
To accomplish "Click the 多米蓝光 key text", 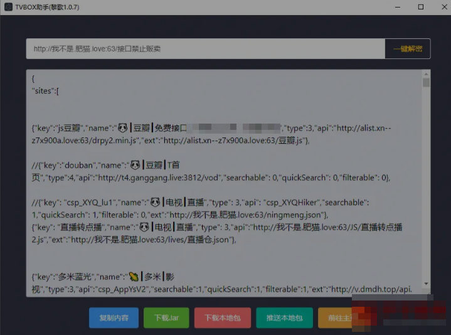I will (x=75, y=277).
